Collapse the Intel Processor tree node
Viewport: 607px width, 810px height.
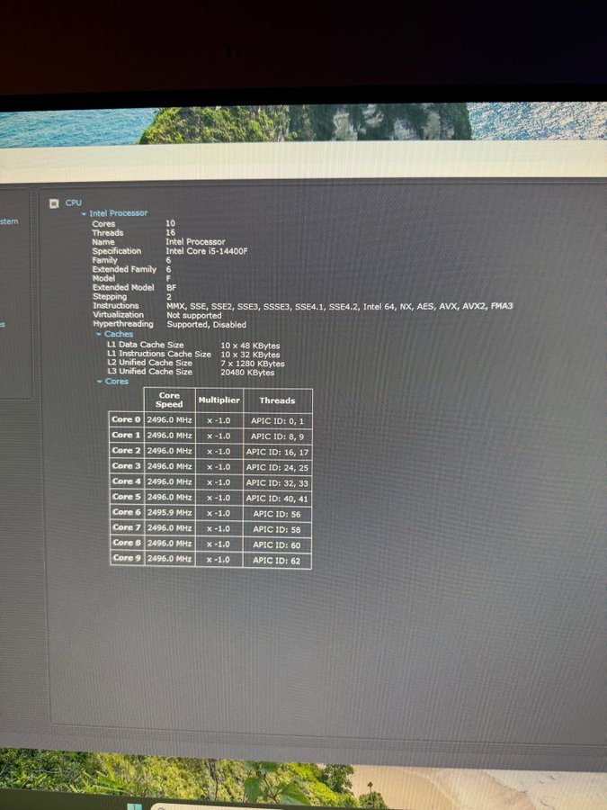85,214
